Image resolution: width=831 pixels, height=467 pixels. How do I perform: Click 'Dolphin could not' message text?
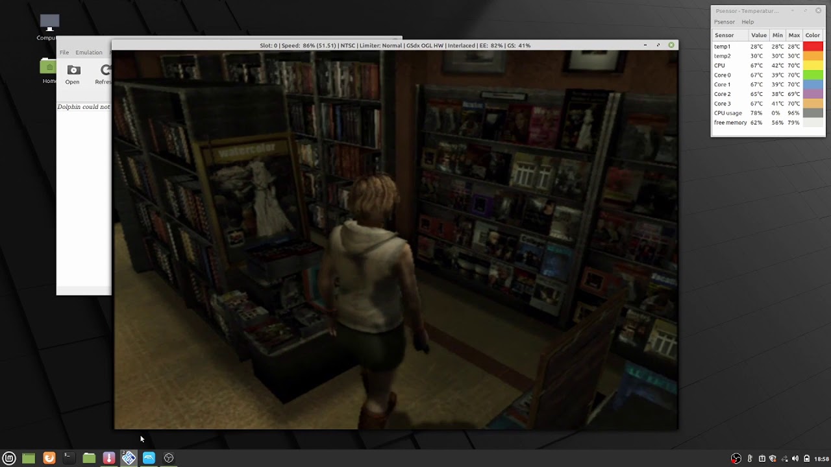(84, 107)
